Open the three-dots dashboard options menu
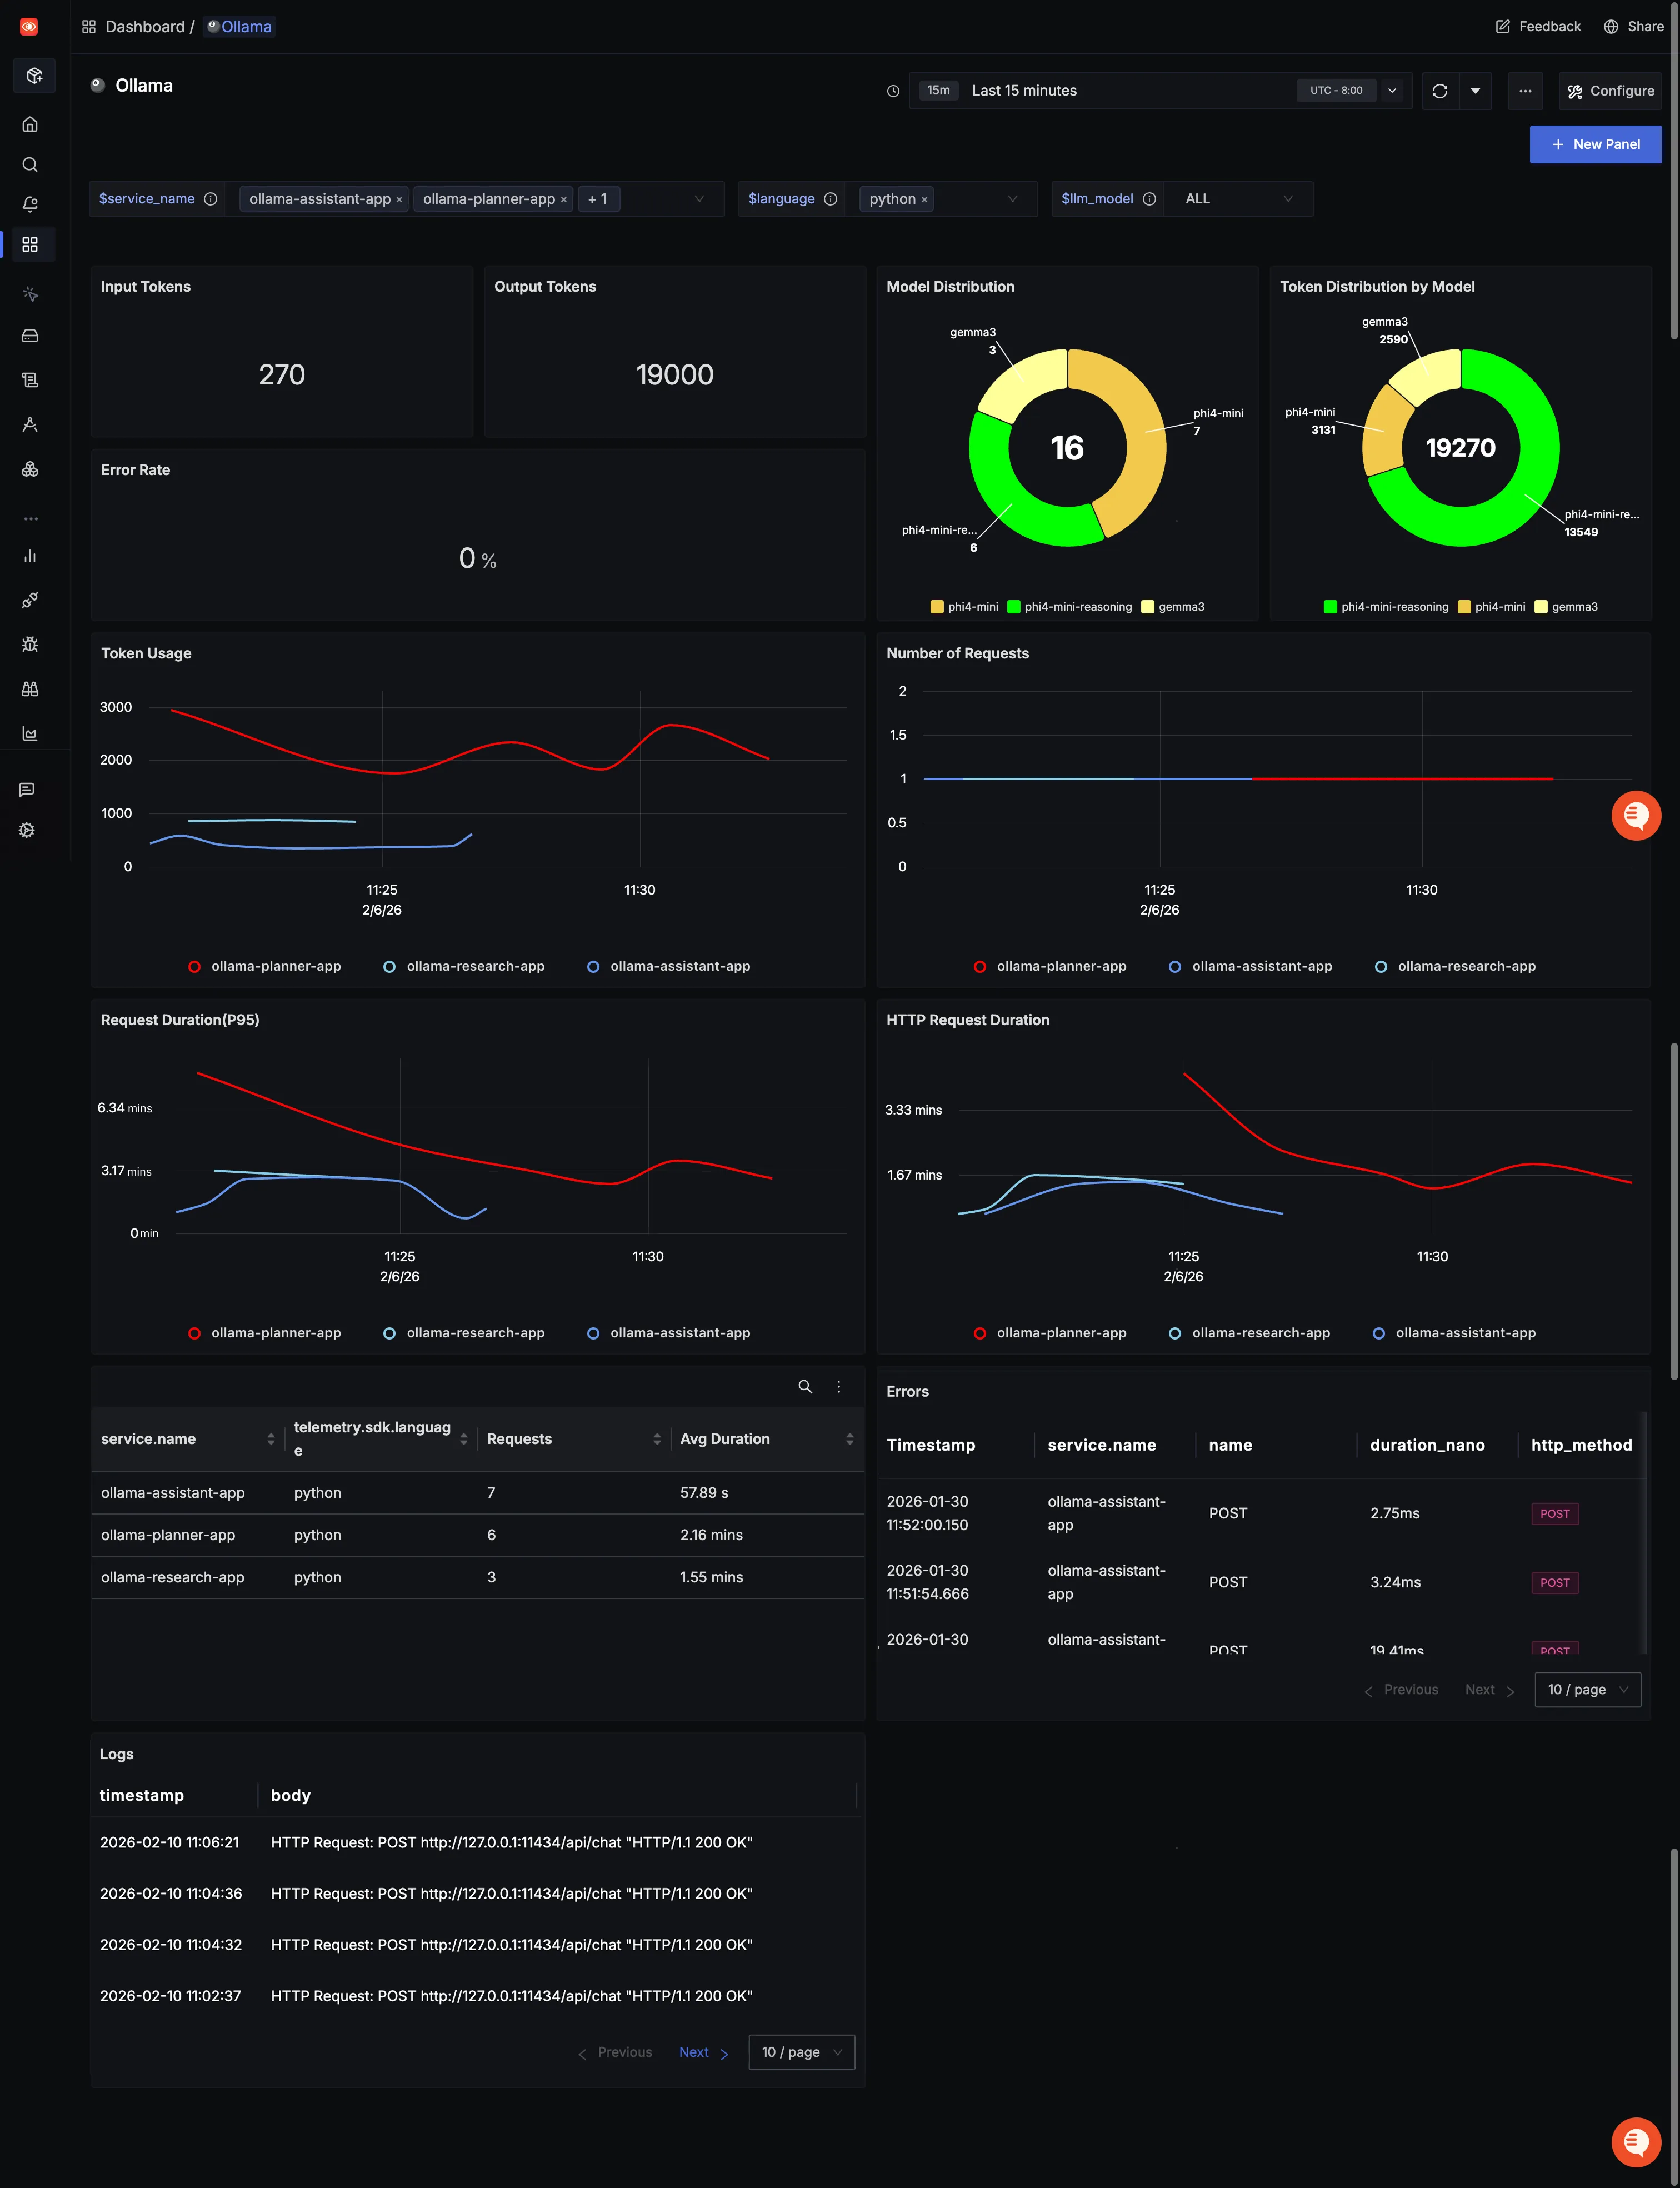Screen dimensions: 1680x2188 [x=1524, y=91]
